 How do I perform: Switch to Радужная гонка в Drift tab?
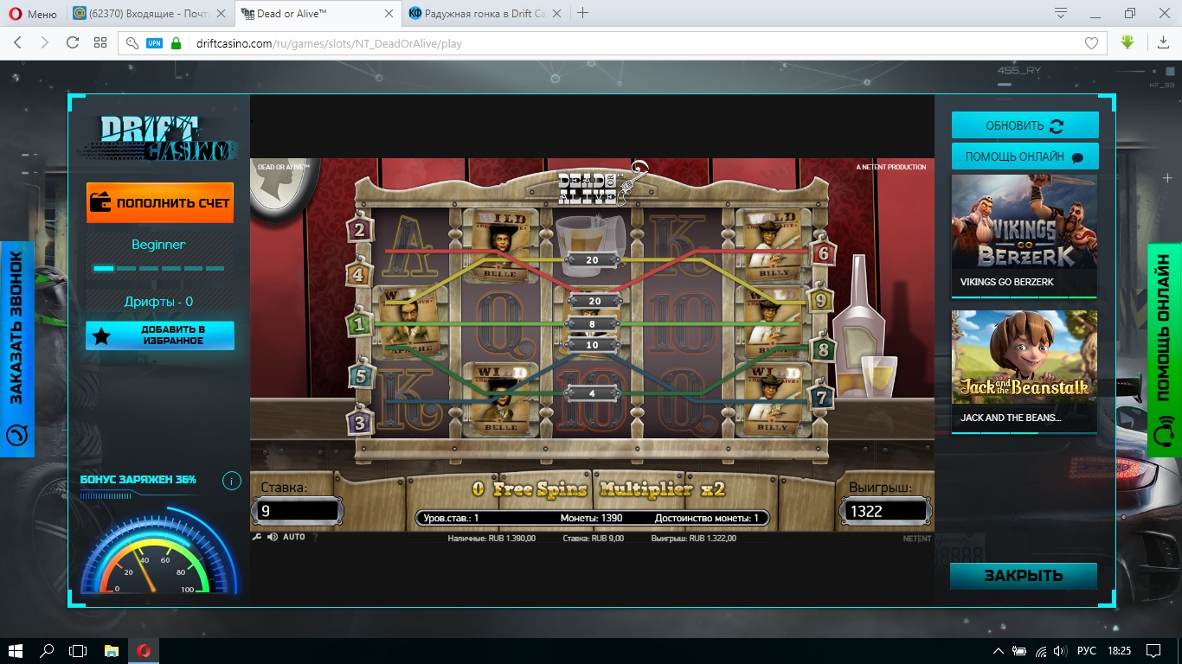pyautogui.click(x=484, y=13)
